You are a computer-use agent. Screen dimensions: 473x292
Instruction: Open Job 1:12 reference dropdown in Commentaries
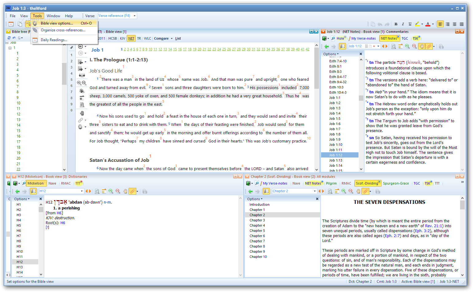[x=378, y=46]
